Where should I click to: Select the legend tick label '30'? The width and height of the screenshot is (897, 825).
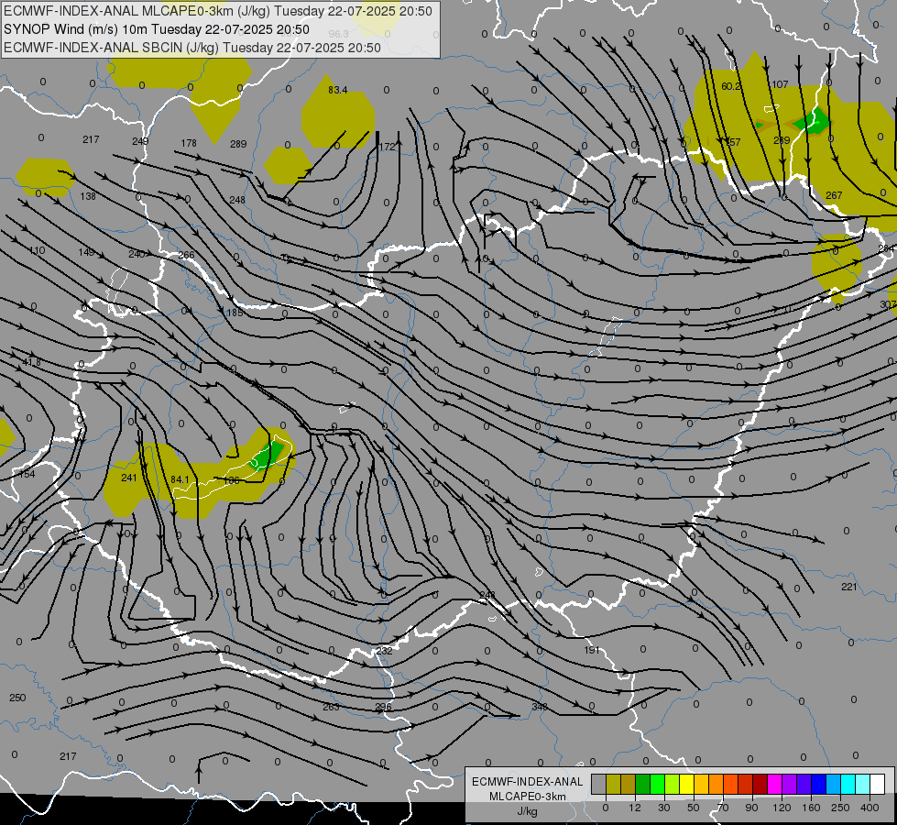(664, 808)
